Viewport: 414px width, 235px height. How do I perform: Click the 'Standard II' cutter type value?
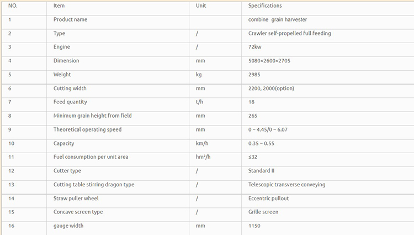(x=261, y=171)
